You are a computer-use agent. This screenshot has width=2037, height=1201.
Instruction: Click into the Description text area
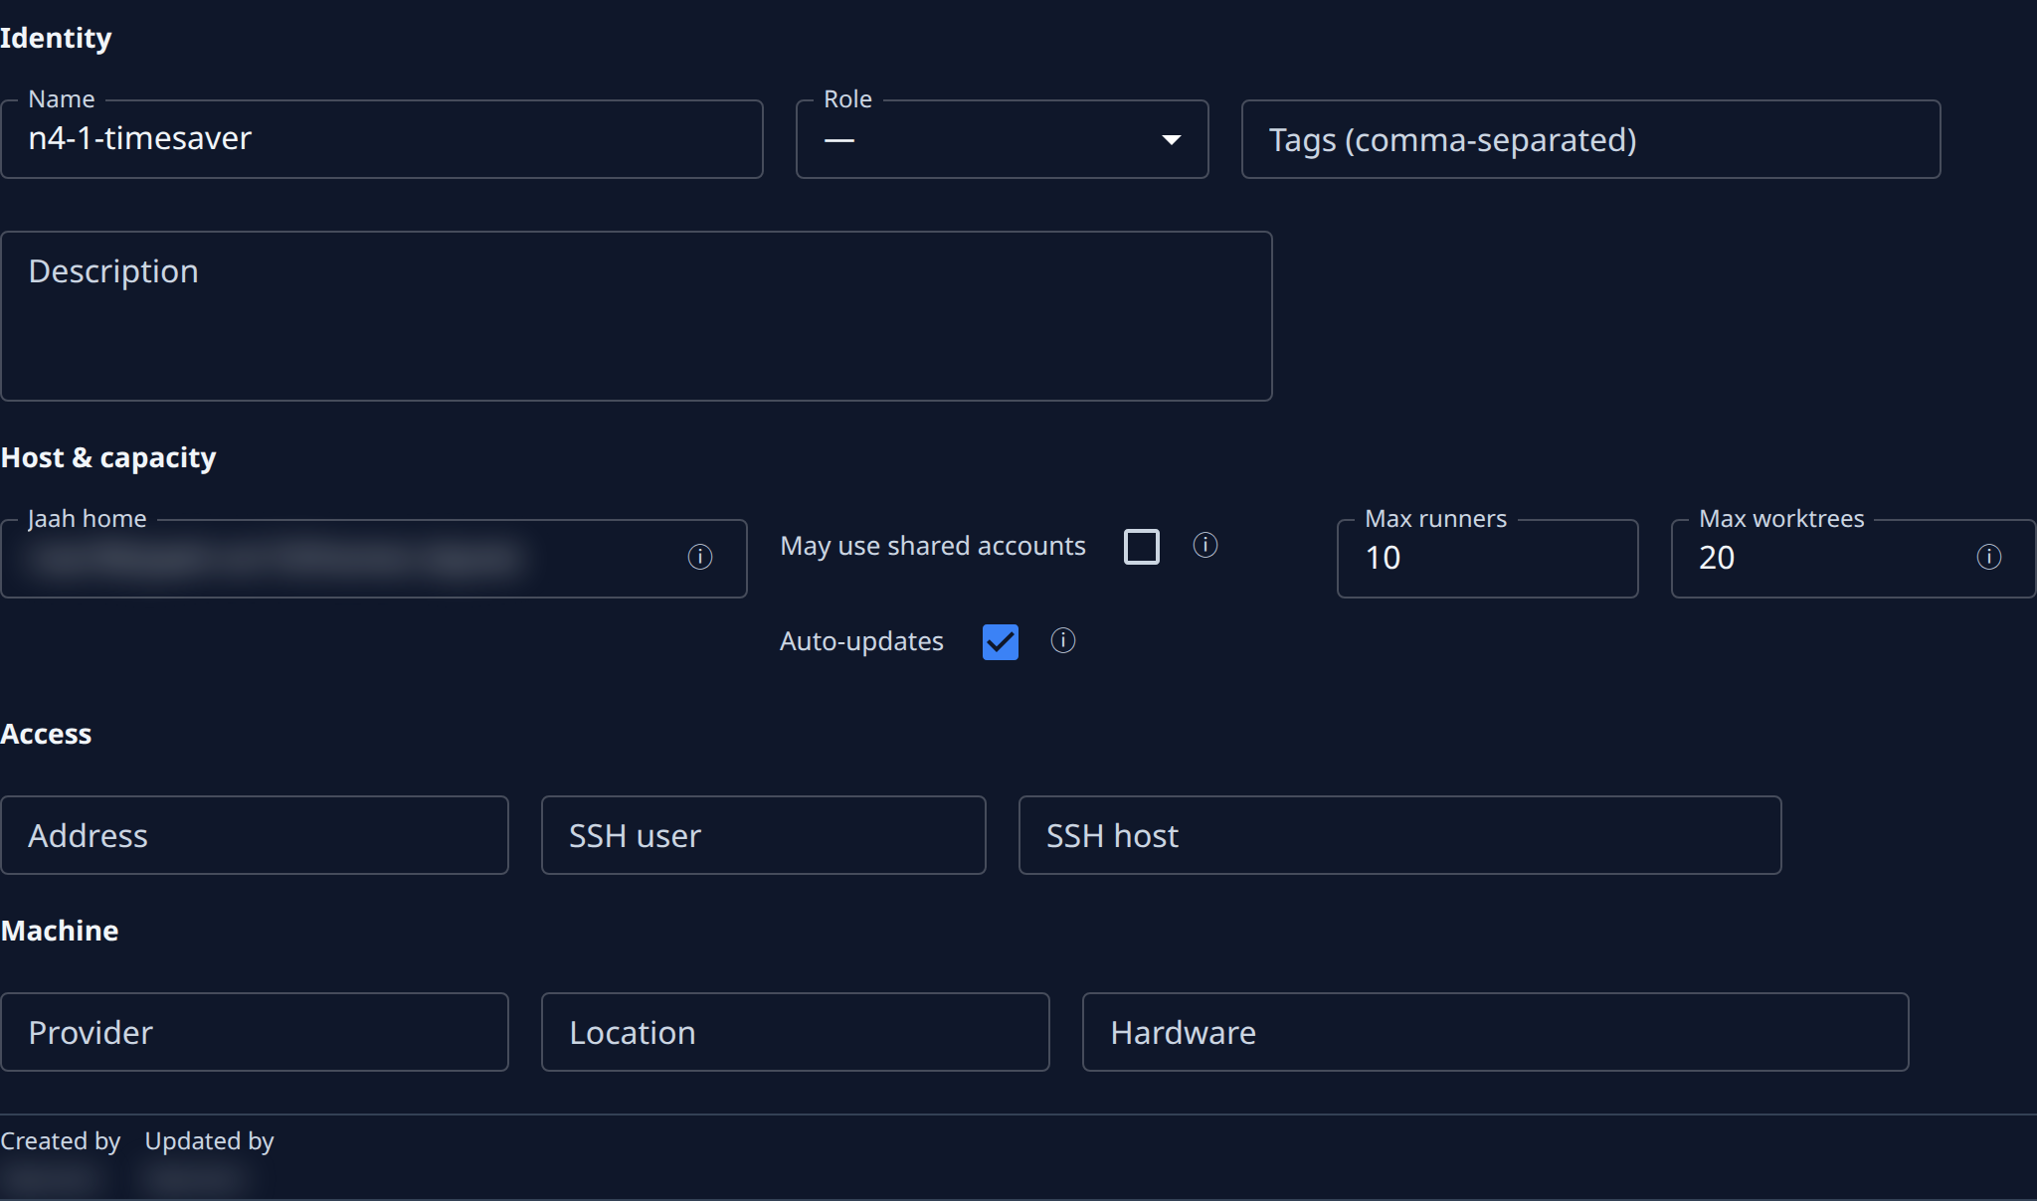(x=637, y=316)
